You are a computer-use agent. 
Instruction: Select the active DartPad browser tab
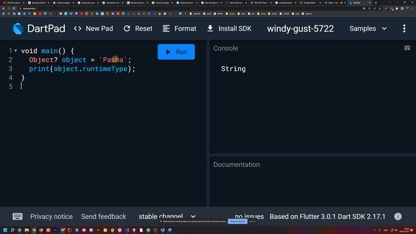tap(359, 3)
